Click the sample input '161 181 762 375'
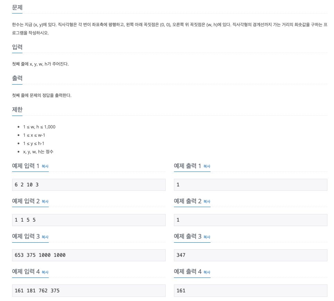 tap(89, 291)
